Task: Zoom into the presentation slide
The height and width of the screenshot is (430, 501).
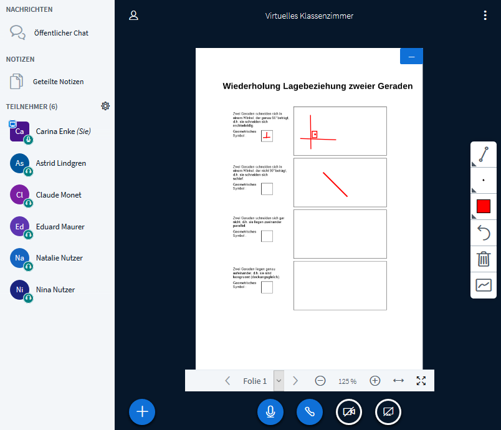Action: [375, 381]
